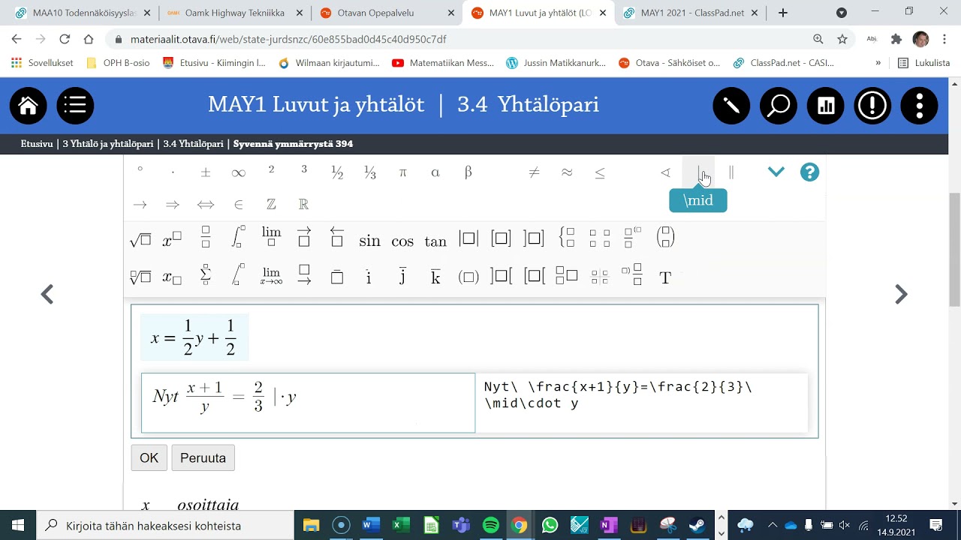Click inside the rendered equation input box
Image resolution: width=961 pixels, height=540 pixels.
(x=308, y=403)
